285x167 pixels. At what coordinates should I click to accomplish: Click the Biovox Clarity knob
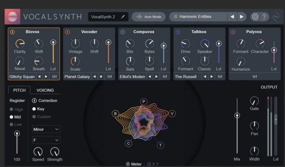point(20,44)
